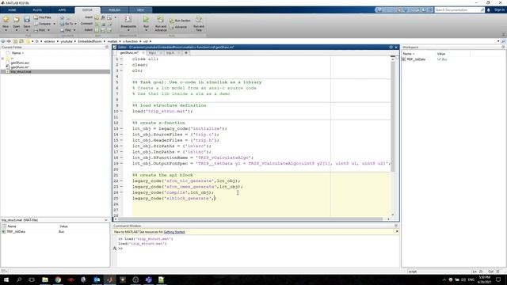
Task: Sort Workspace by Value column
Action: click(441, 54)
